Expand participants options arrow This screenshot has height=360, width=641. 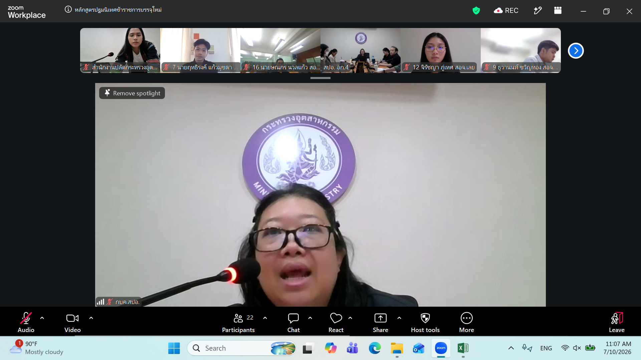265,318
